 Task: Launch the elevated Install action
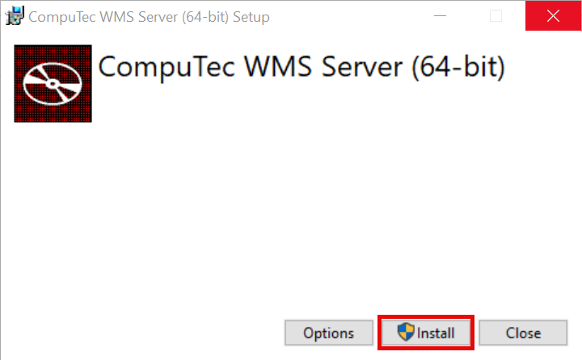click(427, 333)
